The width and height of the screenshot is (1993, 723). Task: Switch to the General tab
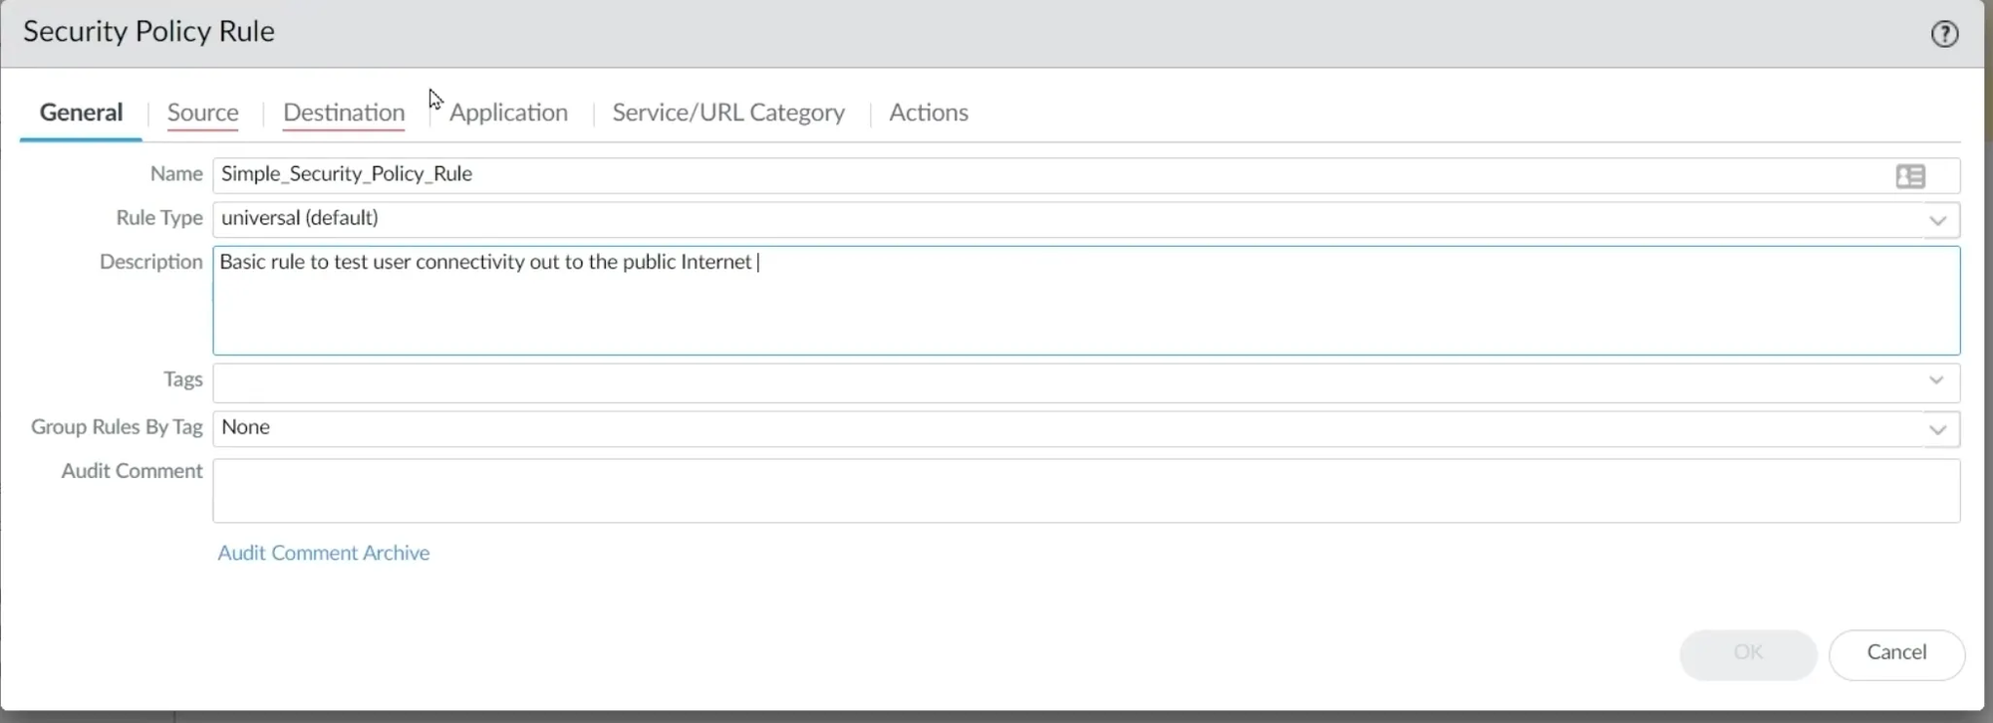[x=81, y=113]
